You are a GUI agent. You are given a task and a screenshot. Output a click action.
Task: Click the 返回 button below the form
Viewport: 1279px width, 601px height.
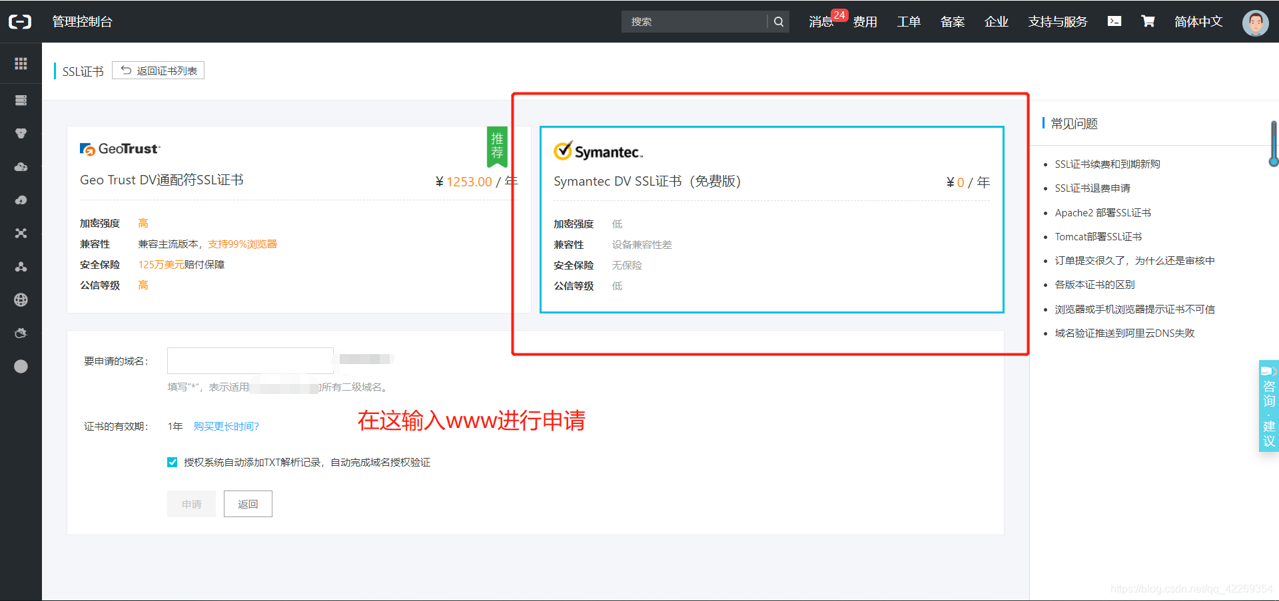[x=248, y=504]
